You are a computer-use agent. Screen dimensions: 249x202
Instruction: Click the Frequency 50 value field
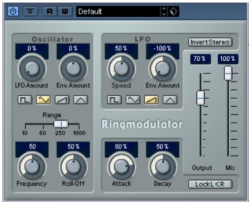pos(32,147)
